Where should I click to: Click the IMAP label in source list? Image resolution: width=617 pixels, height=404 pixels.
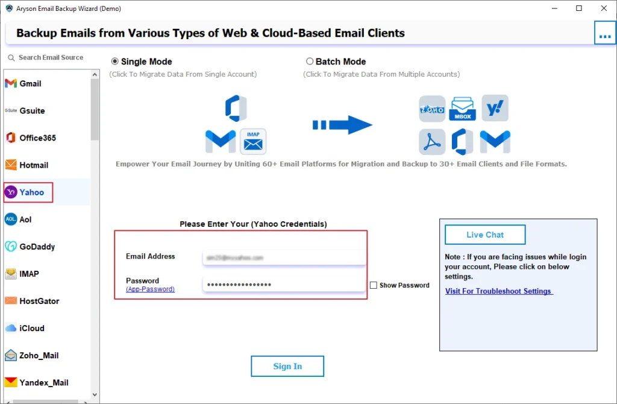point(29,274)
